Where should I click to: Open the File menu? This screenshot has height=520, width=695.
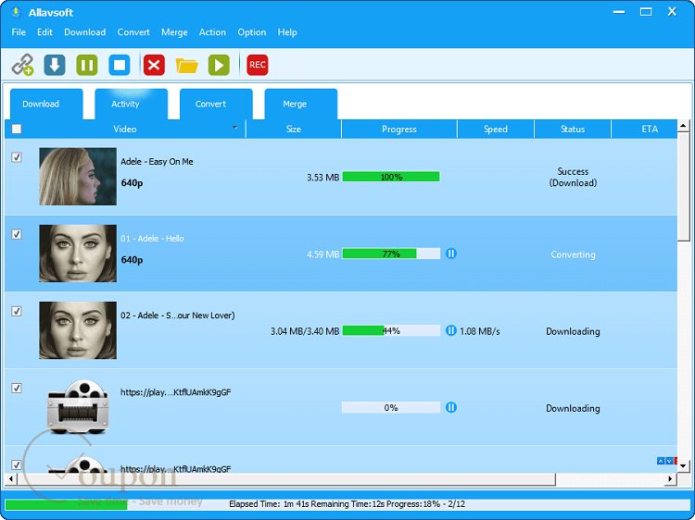click(19, 32)
